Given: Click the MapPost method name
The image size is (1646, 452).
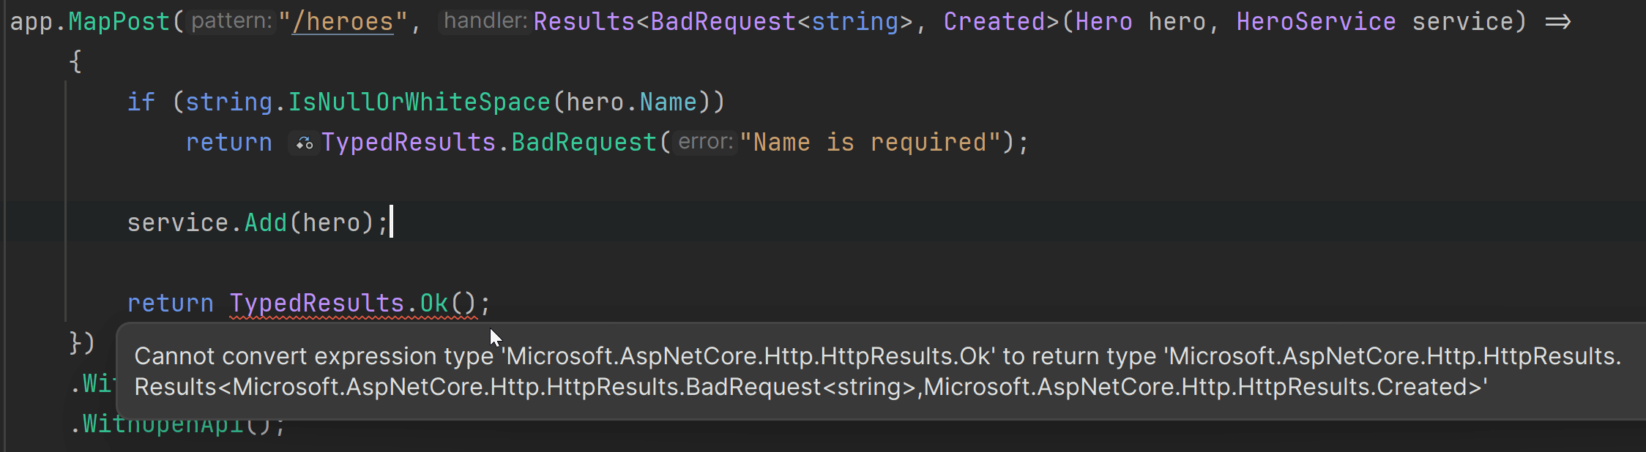Looking at the screenshot, I should 119,22.
